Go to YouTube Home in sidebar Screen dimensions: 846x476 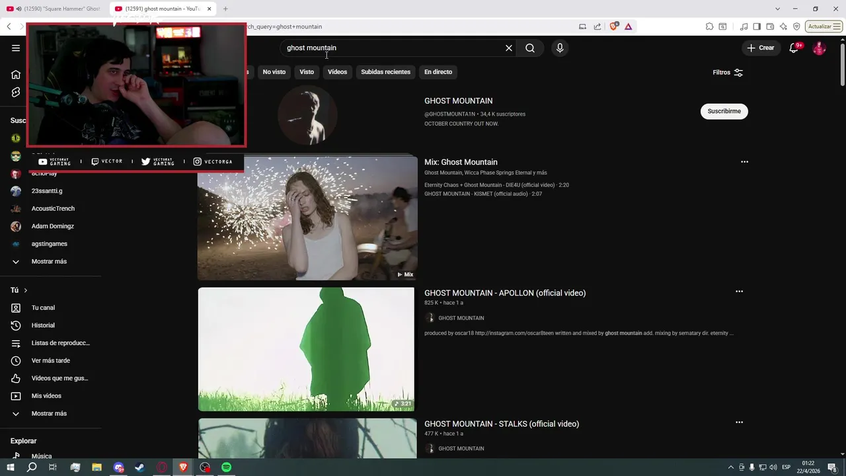[16, 75]
